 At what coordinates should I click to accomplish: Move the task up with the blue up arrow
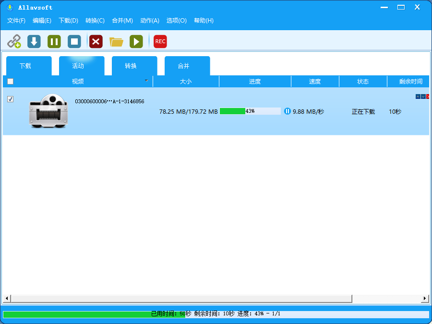[x=418, y=96]
